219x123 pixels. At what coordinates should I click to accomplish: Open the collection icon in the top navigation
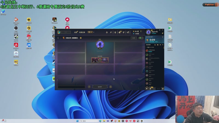107,32
